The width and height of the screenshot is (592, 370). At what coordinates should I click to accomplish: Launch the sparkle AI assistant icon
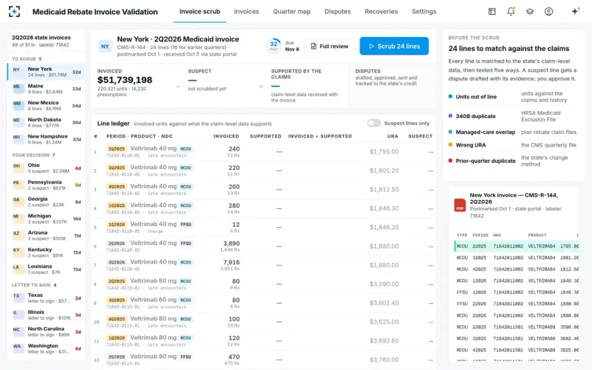(575, 11)
